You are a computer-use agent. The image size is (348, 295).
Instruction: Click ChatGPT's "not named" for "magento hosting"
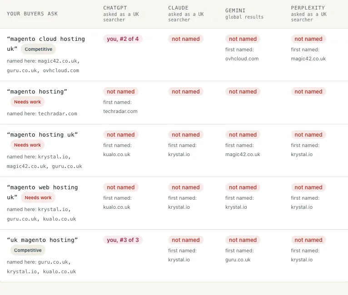click(x=121, y=92)
